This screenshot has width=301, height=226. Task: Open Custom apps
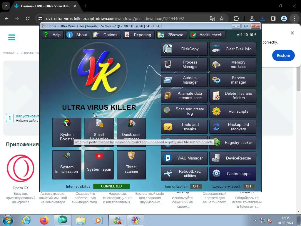(x=233, y=174)
